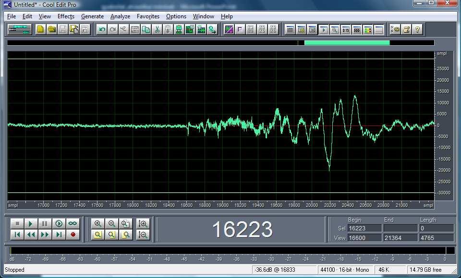Stop playback with the Stop button
Viewport: 461px width, 278px height.
[17, 224]
